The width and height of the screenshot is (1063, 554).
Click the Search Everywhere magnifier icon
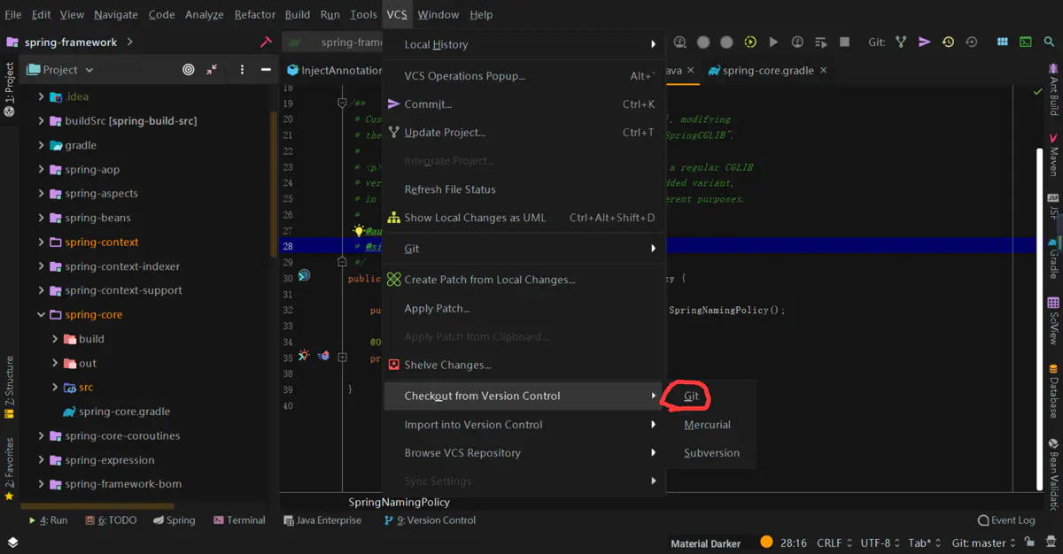1048,42
